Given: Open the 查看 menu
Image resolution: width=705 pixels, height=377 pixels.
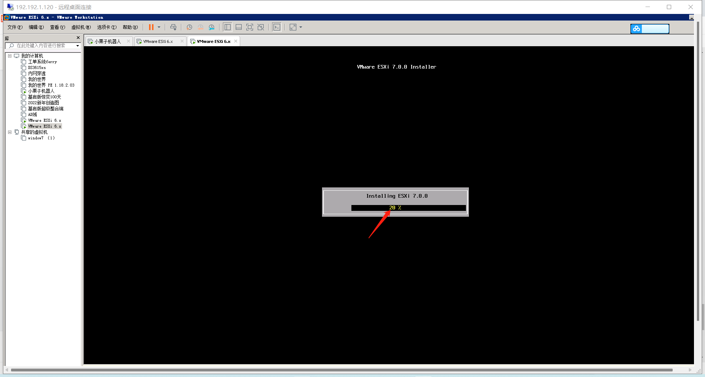Looking at the screenshot, I should click(x=58, y=27).
